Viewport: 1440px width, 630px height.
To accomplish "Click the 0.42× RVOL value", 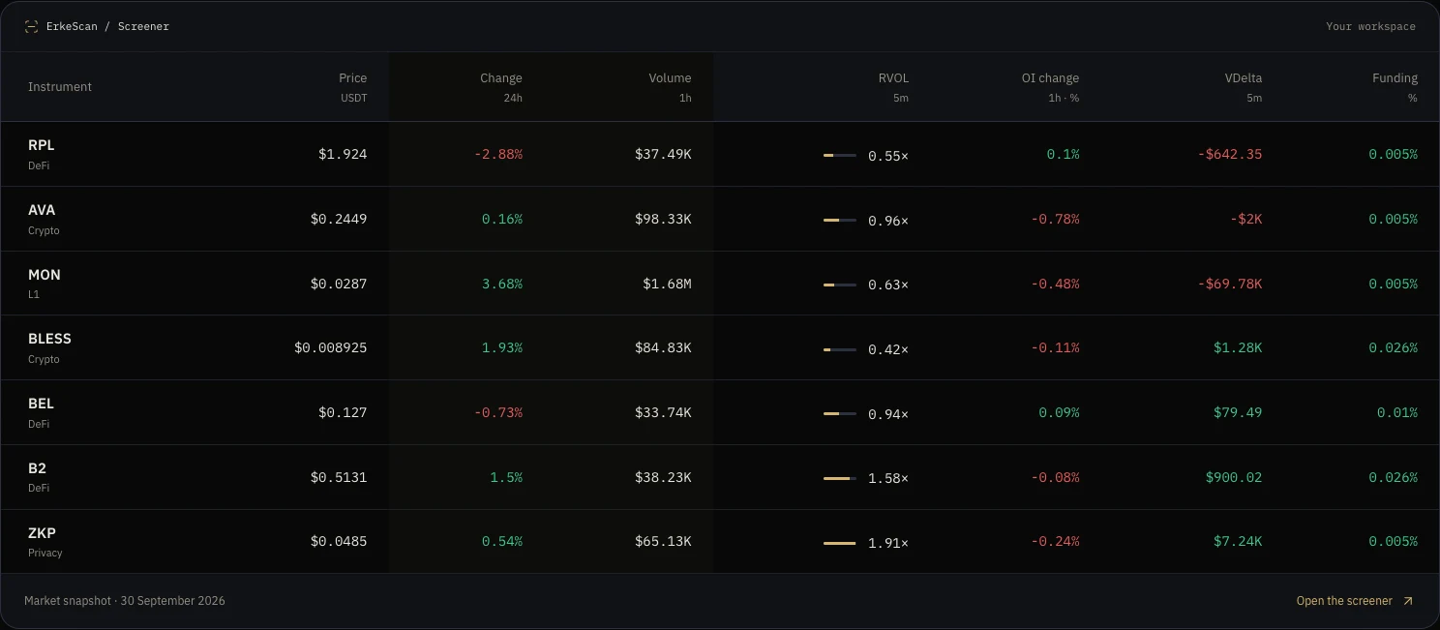I will pos(888,349).
